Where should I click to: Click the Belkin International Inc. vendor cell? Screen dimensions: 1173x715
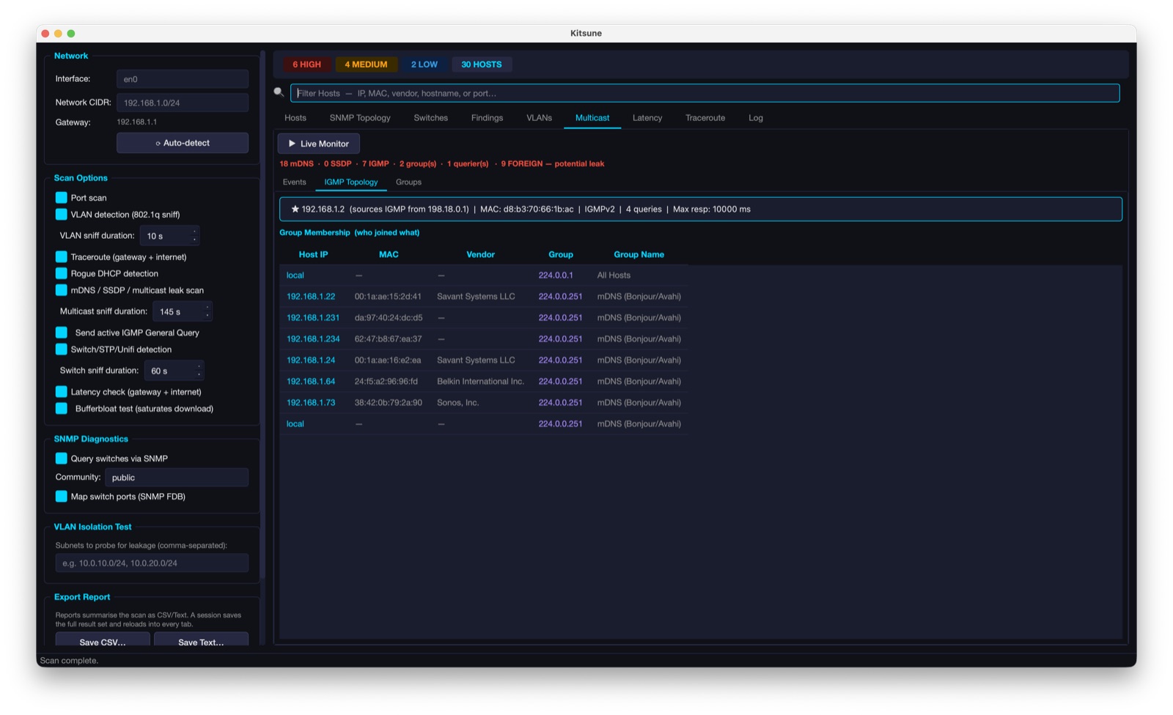[480, 382]
